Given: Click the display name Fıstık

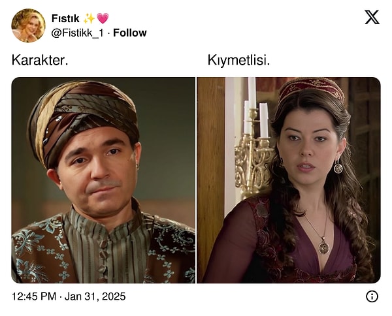Looking at the screenshot, I should click(x=65, y=18).
